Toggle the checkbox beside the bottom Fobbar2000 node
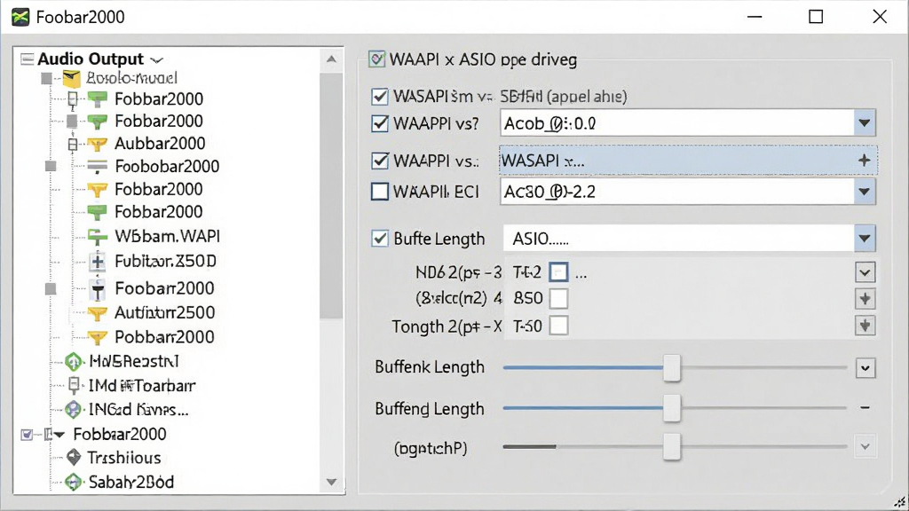The height and width of the screenshot is (511, 909). point(27,435)
